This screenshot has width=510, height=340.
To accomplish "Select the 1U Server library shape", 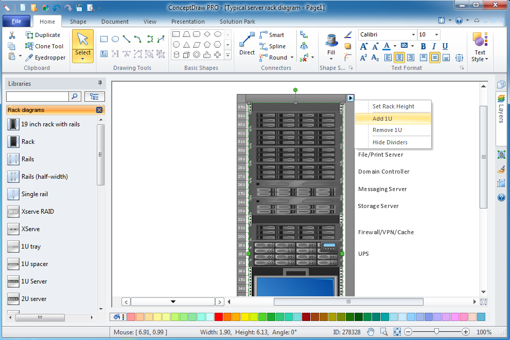I will click(27, 281).
